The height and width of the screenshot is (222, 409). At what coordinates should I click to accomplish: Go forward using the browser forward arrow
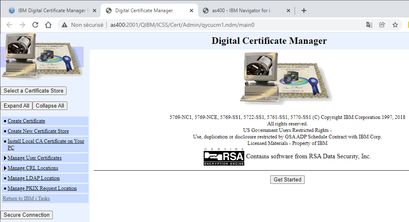tap(22, 25)
